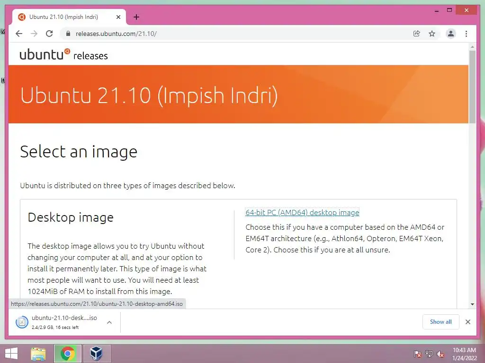Bookmark this page with the star icon
Image resolution: width=485 pixels, height=363 pixels.
coord(432,34)
